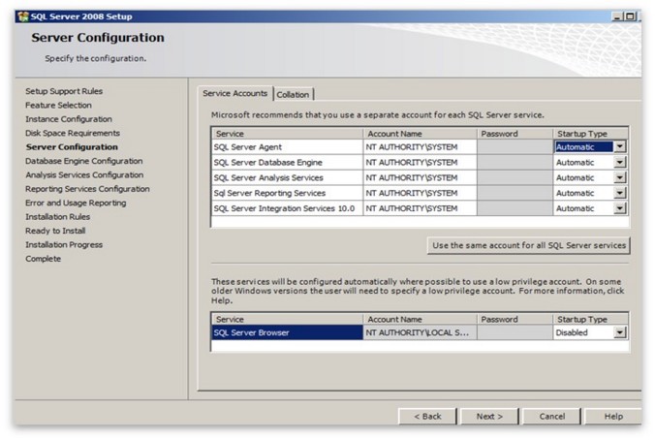Go back with the Back button
The image size is (655, 440).
(427, 416)
